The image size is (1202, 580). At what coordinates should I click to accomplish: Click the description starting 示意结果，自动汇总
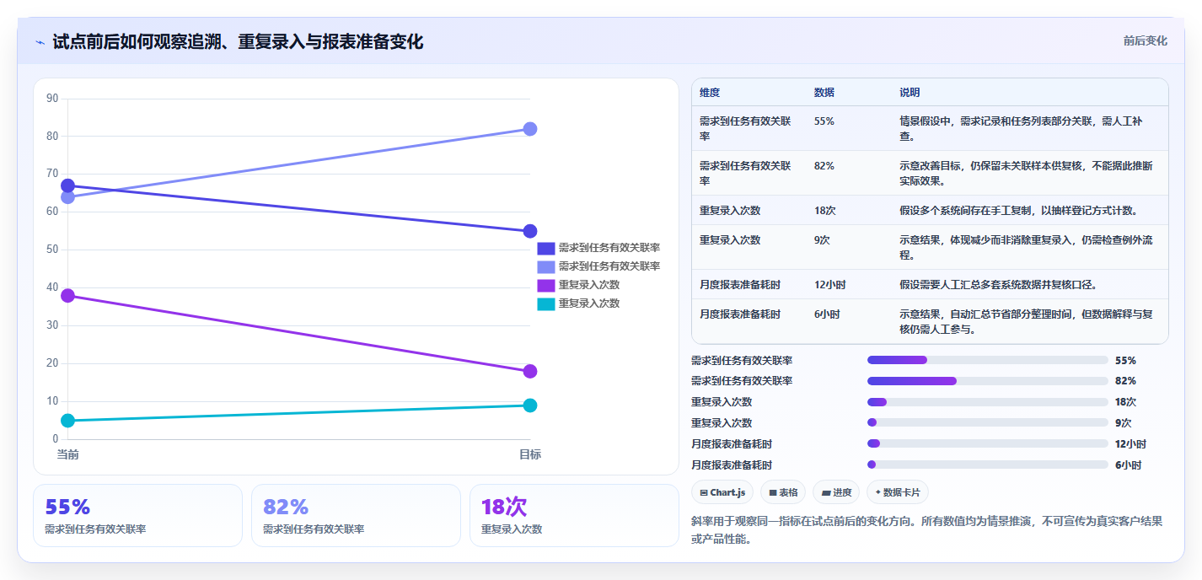(x=1026, y=321)
